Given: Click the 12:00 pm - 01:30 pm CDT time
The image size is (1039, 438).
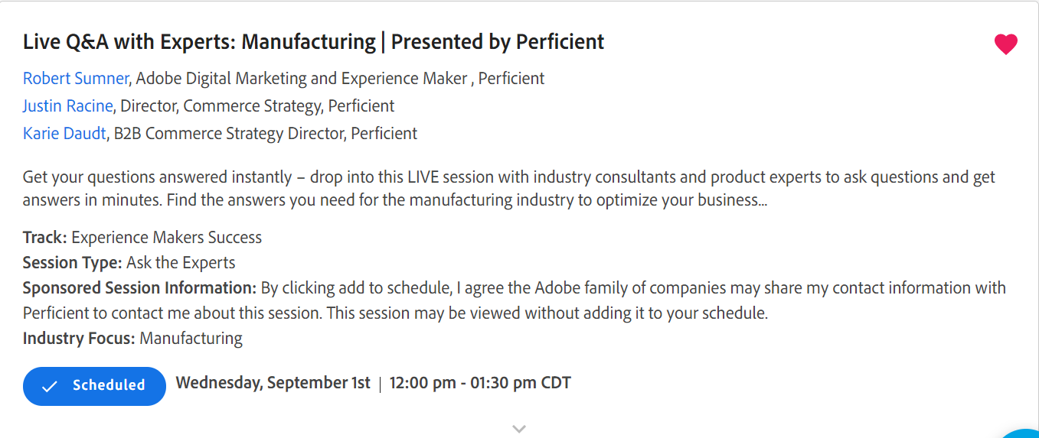Looking at the screenshot, I should click(x=480, y=383).
